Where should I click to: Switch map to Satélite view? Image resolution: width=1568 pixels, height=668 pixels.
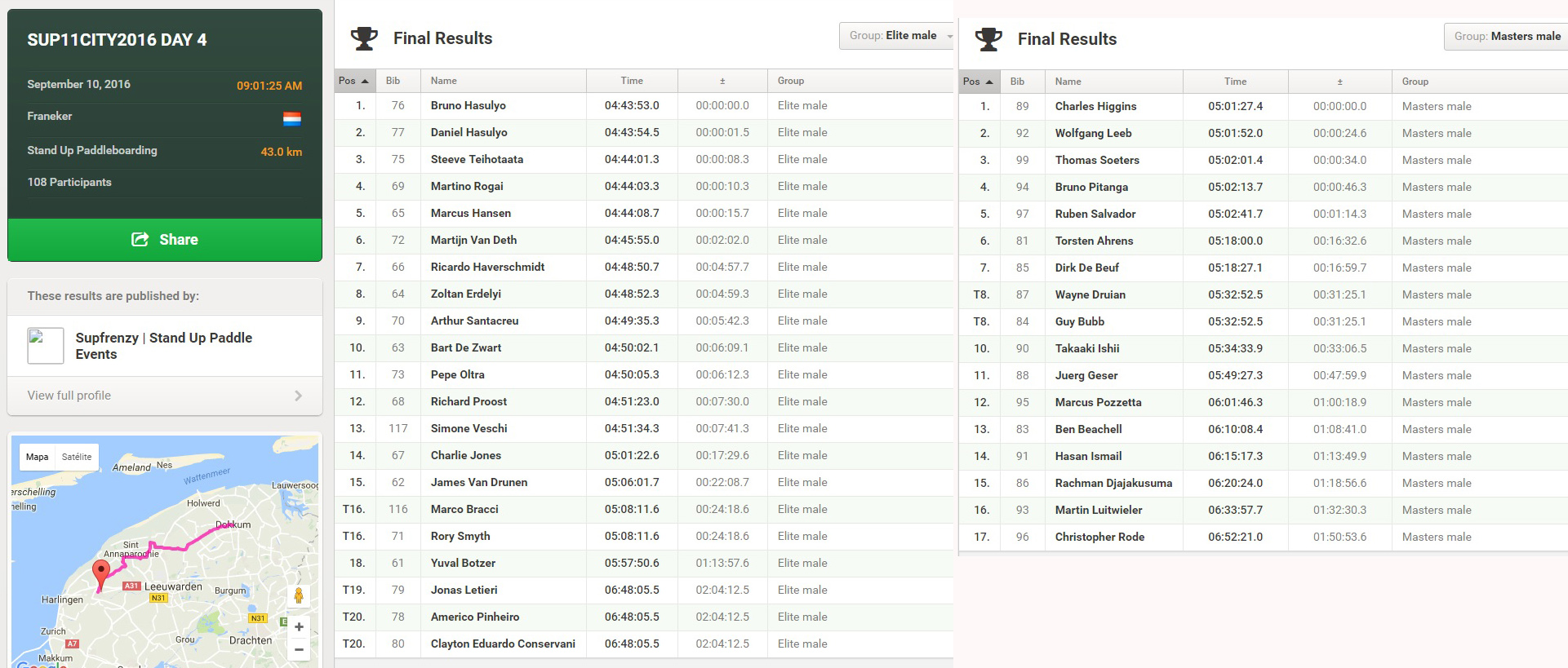(x=77, y=457)
